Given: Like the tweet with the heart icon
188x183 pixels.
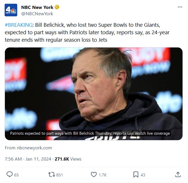Looking at the screenshot, I should pos(94,174).
